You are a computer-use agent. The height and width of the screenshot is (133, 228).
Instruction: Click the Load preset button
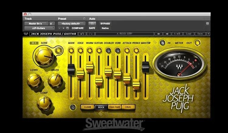click(188, 34)
